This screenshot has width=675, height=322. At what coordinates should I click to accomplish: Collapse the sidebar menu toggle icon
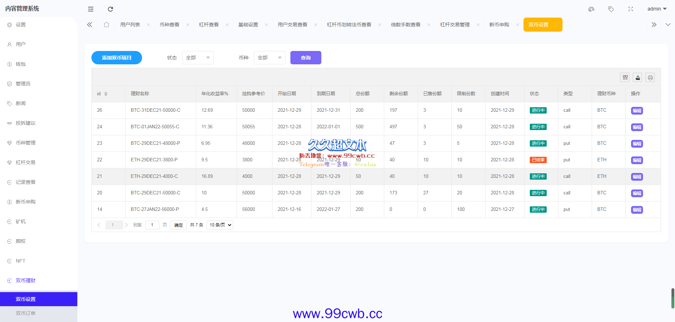click(x=91, y=9)
